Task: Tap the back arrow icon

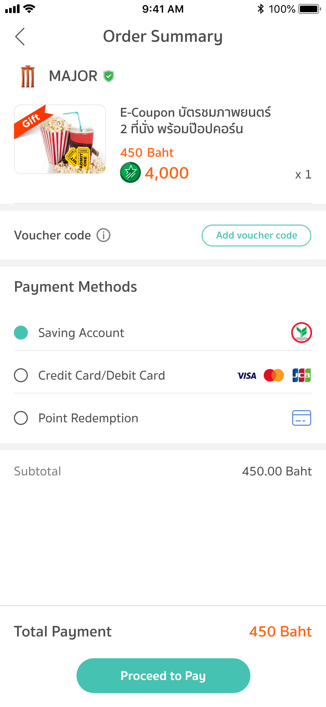Action: pos(20,37)
